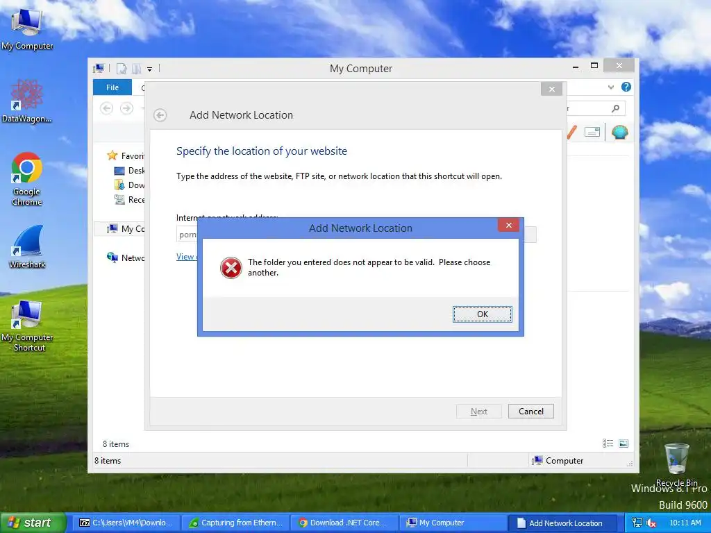Select Network in the navigation pane

click(126, 258)
